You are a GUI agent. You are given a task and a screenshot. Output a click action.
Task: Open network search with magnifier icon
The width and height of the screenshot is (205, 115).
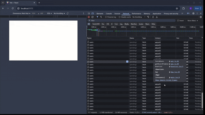coord(101,17)
